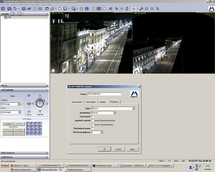Expand the Softbuttons panel
This screenshot has width=215, height=172.
pos(47,157)
